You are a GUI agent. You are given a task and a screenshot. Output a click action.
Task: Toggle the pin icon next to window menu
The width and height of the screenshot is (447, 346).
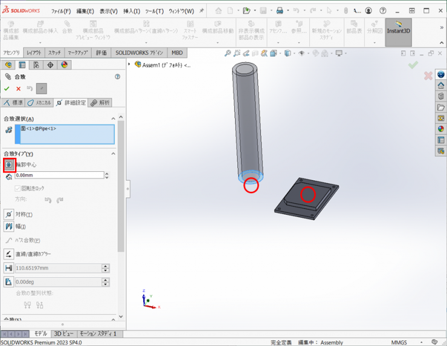click(x=201, y=11)
